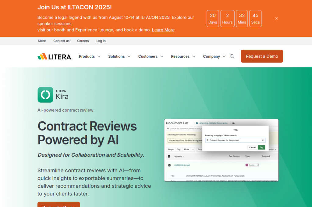Expand the Company dropdown chevron
The height and width of the screenshot is (207, 312).
tap(224, 56)
